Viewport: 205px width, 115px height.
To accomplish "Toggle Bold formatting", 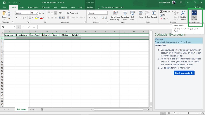I will pos(17,18).
